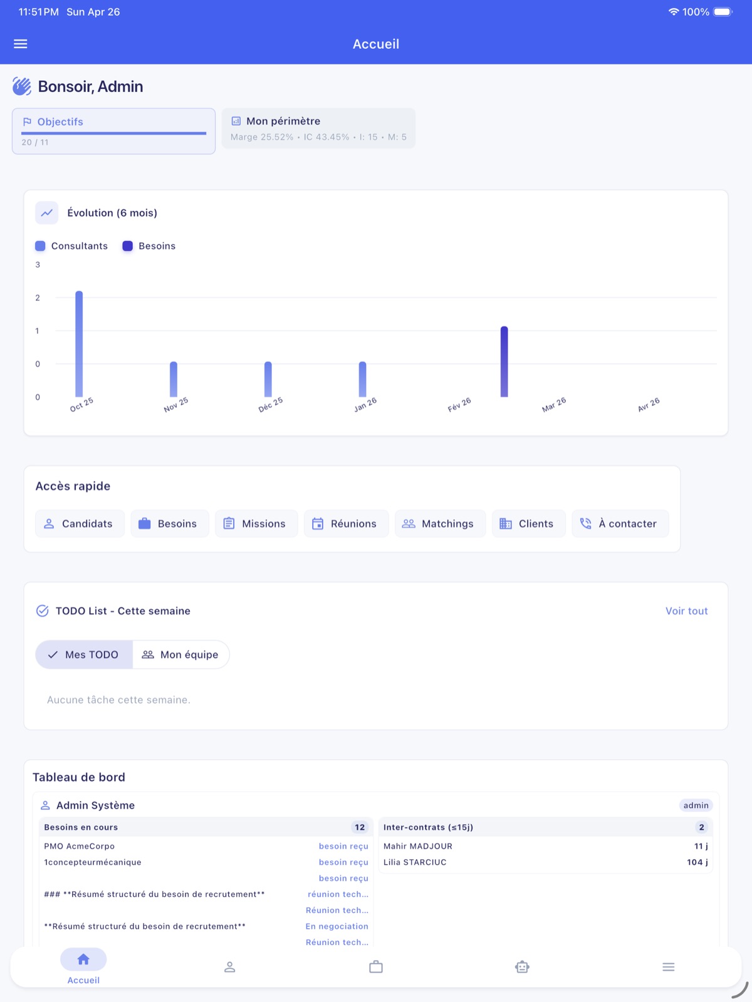Click the 11 j duration value
752x1002 pixels.
701,846
